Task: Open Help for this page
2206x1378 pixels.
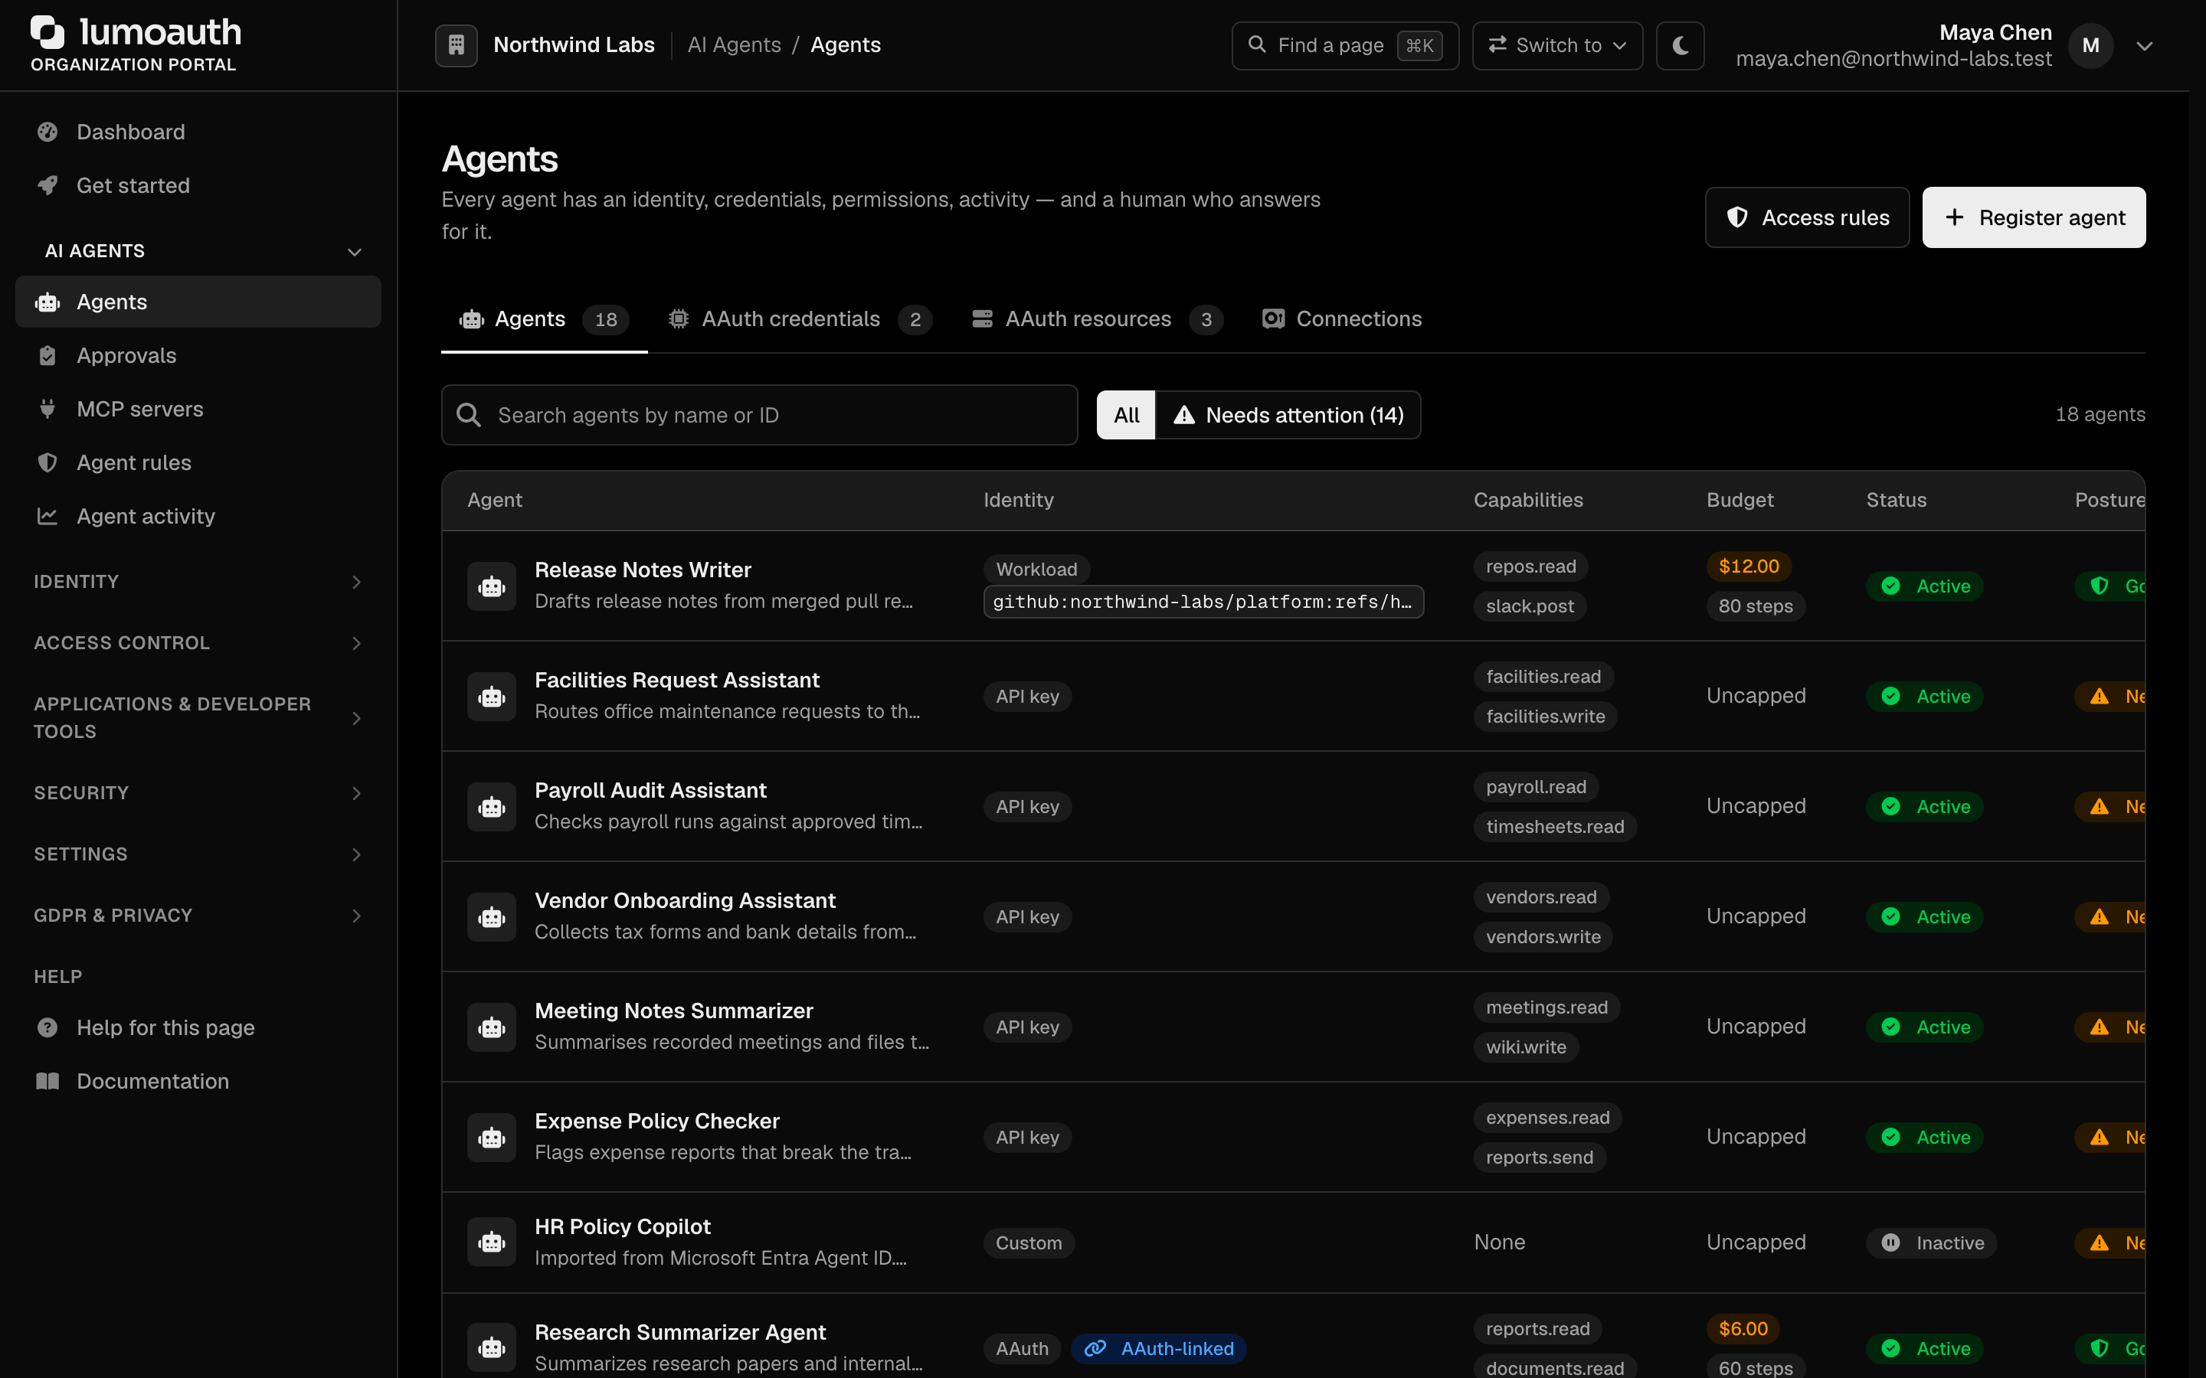Action: (x=198, y=1028)
